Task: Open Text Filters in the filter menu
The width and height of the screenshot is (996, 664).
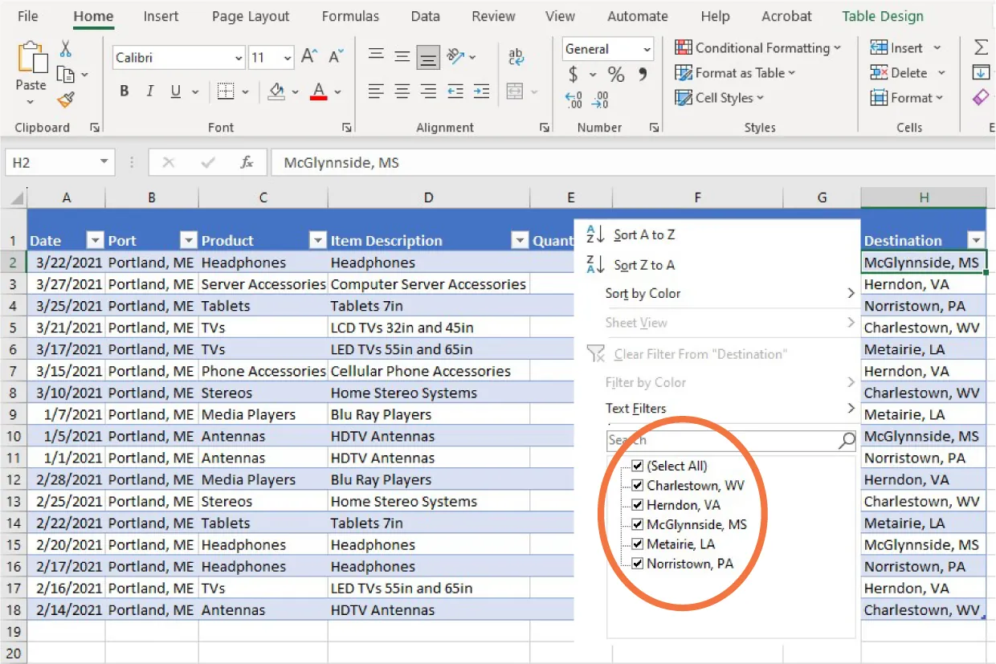Action: point(637,408)
